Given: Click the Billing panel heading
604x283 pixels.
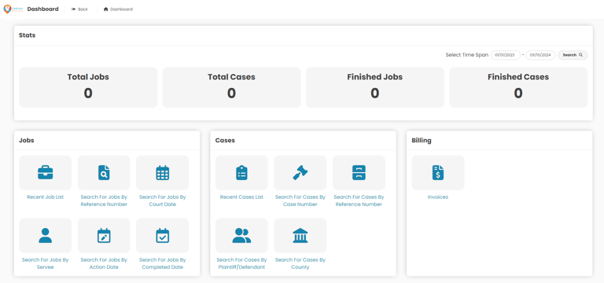Looking at the screenshot, I should pyautogui.click(x=422, y=141).
